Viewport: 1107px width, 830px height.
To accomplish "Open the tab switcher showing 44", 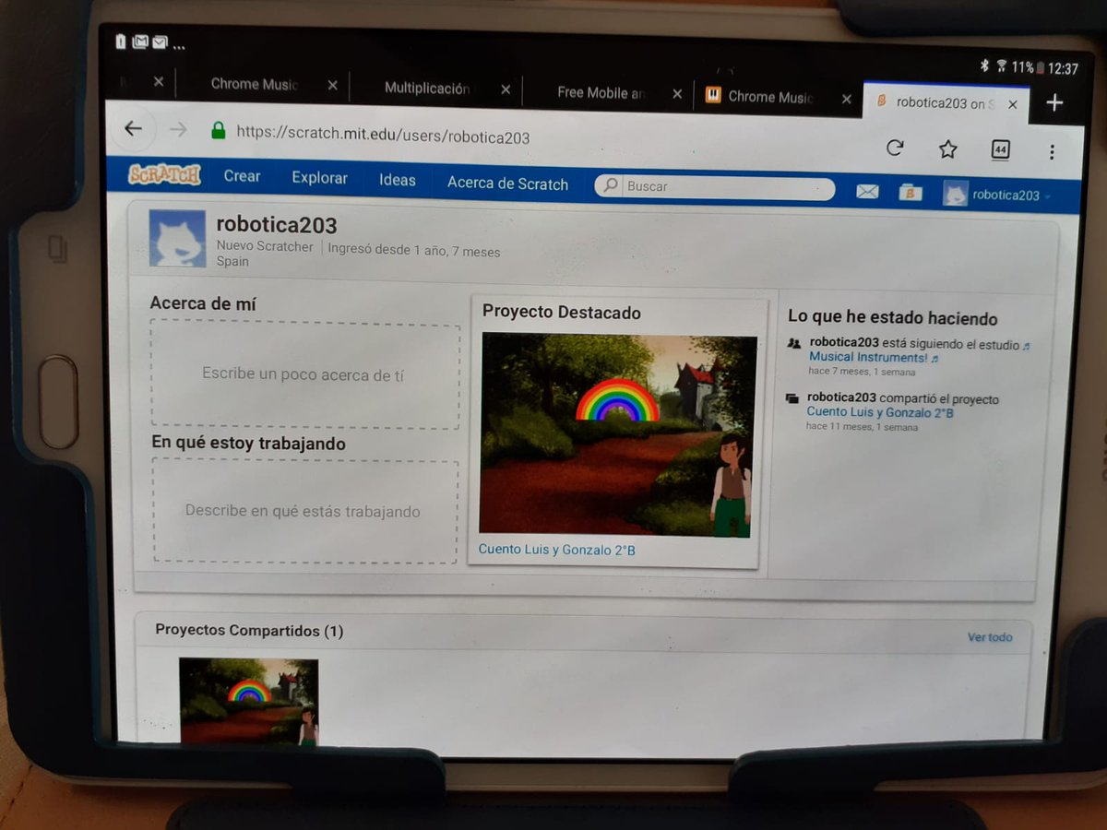I will click(x=1000, y=150).
